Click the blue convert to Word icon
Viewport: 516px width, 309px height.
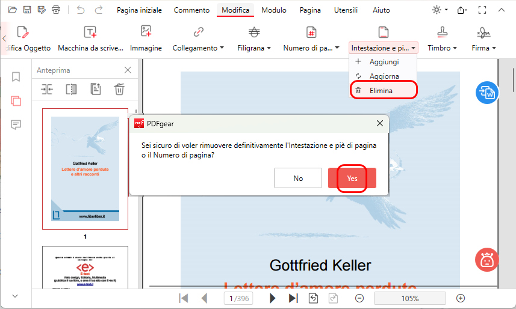(486, 93)
